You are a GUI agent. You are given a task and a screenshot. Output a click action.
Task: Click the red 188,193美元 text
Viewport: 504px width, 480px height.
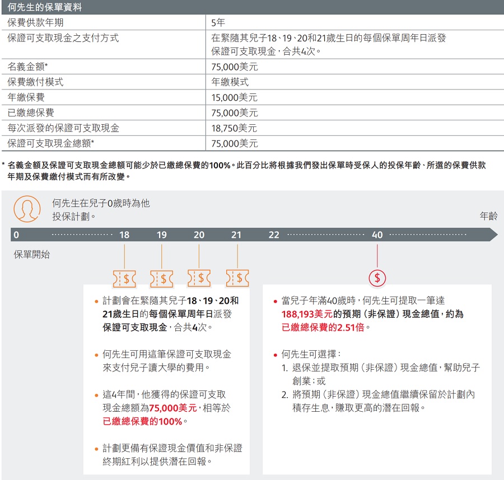pyautogui.click(x=307, y=314)
